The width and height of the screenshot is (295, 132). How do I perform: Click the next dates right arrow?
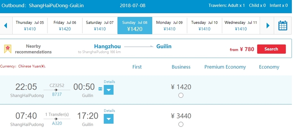click(268, 26)
